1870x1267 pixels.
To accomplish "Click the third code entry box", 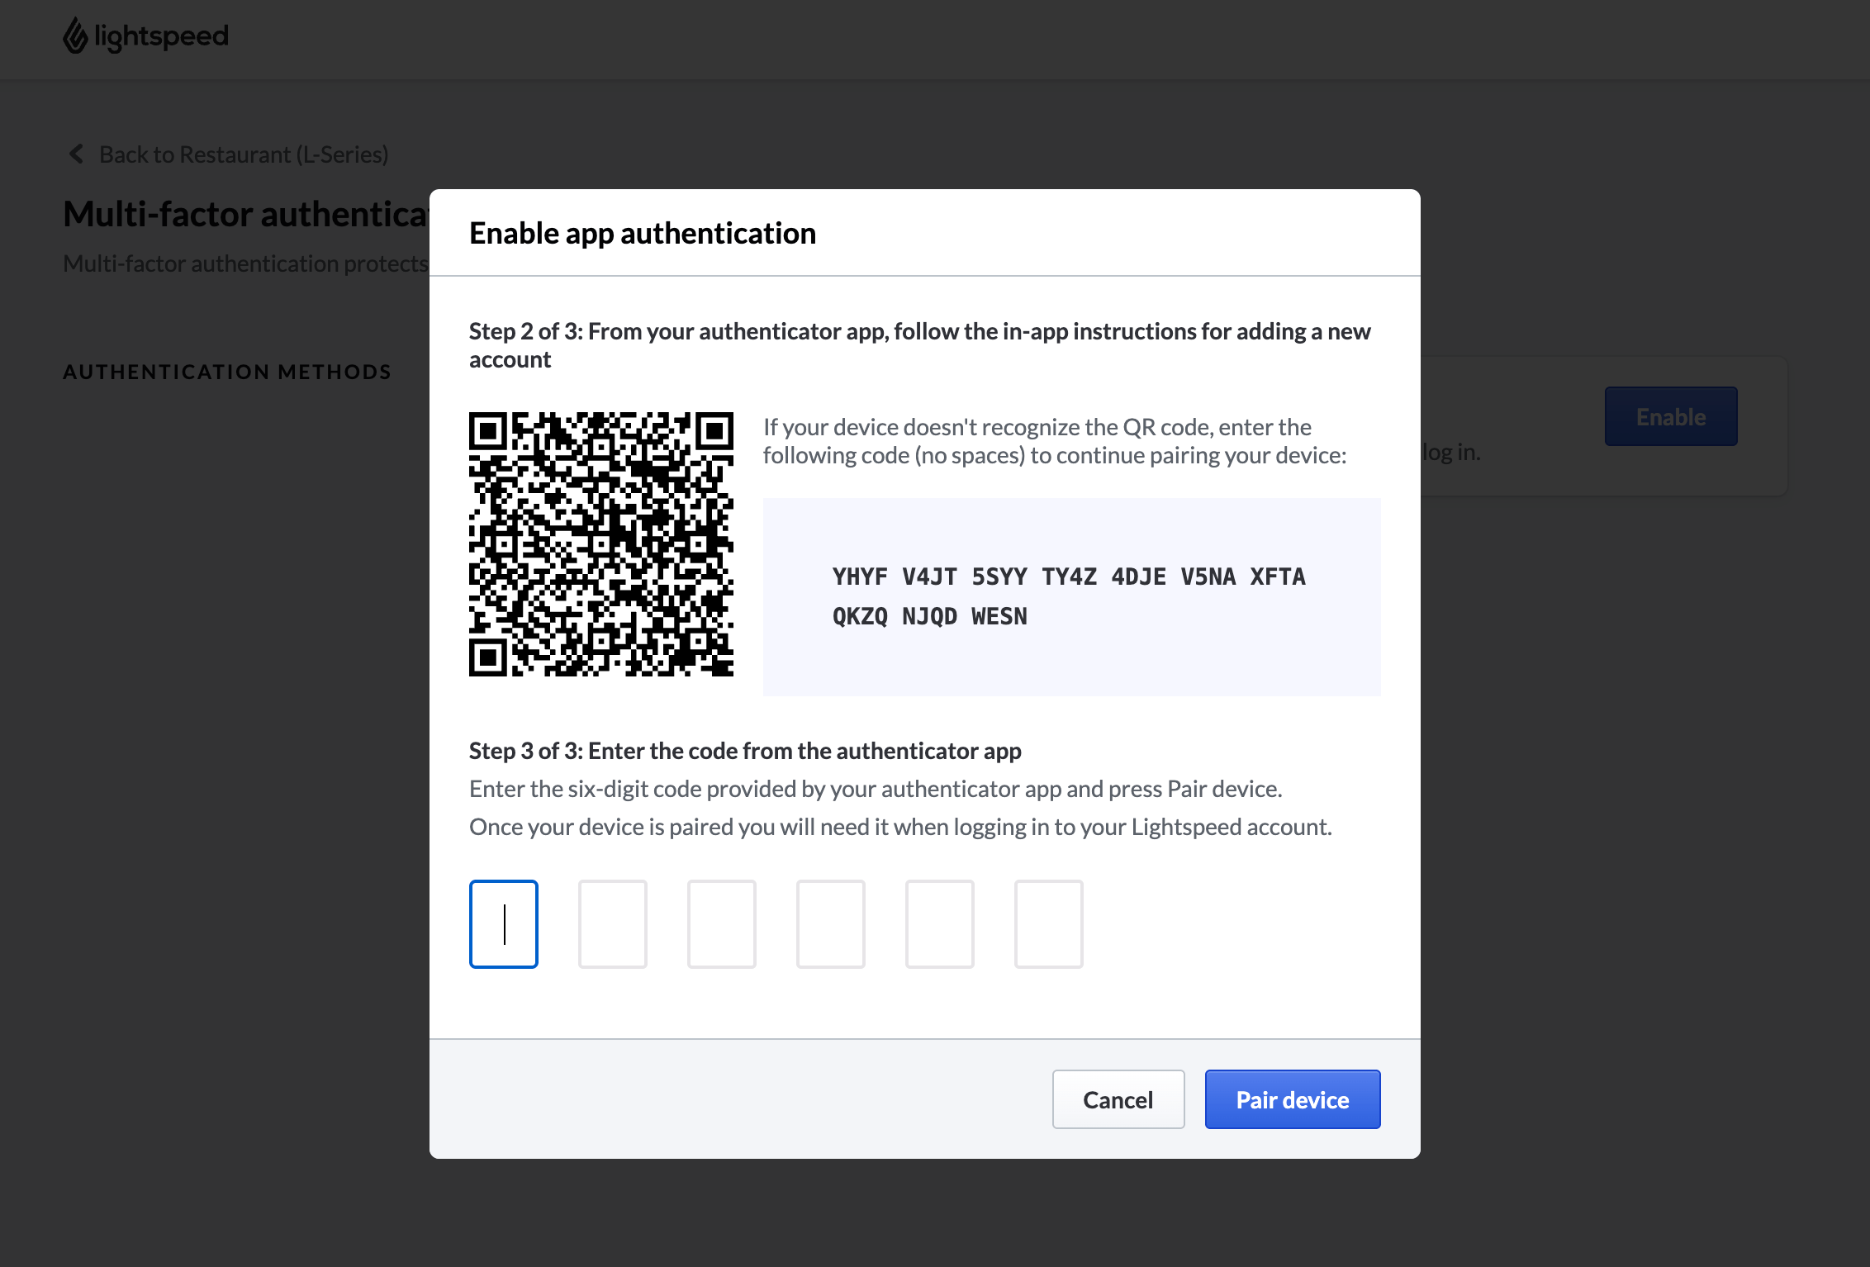I will (x=722, y=924).
